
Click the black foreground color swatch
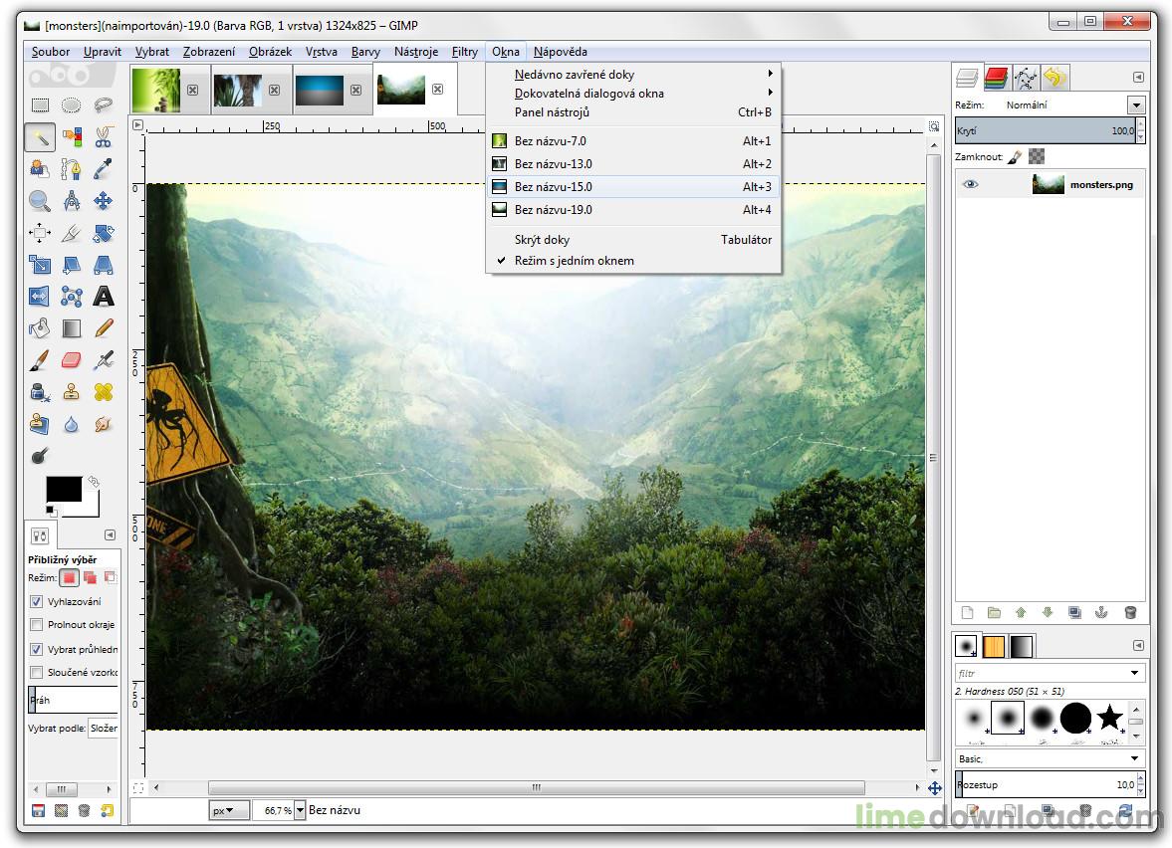(x=64, y=489)
